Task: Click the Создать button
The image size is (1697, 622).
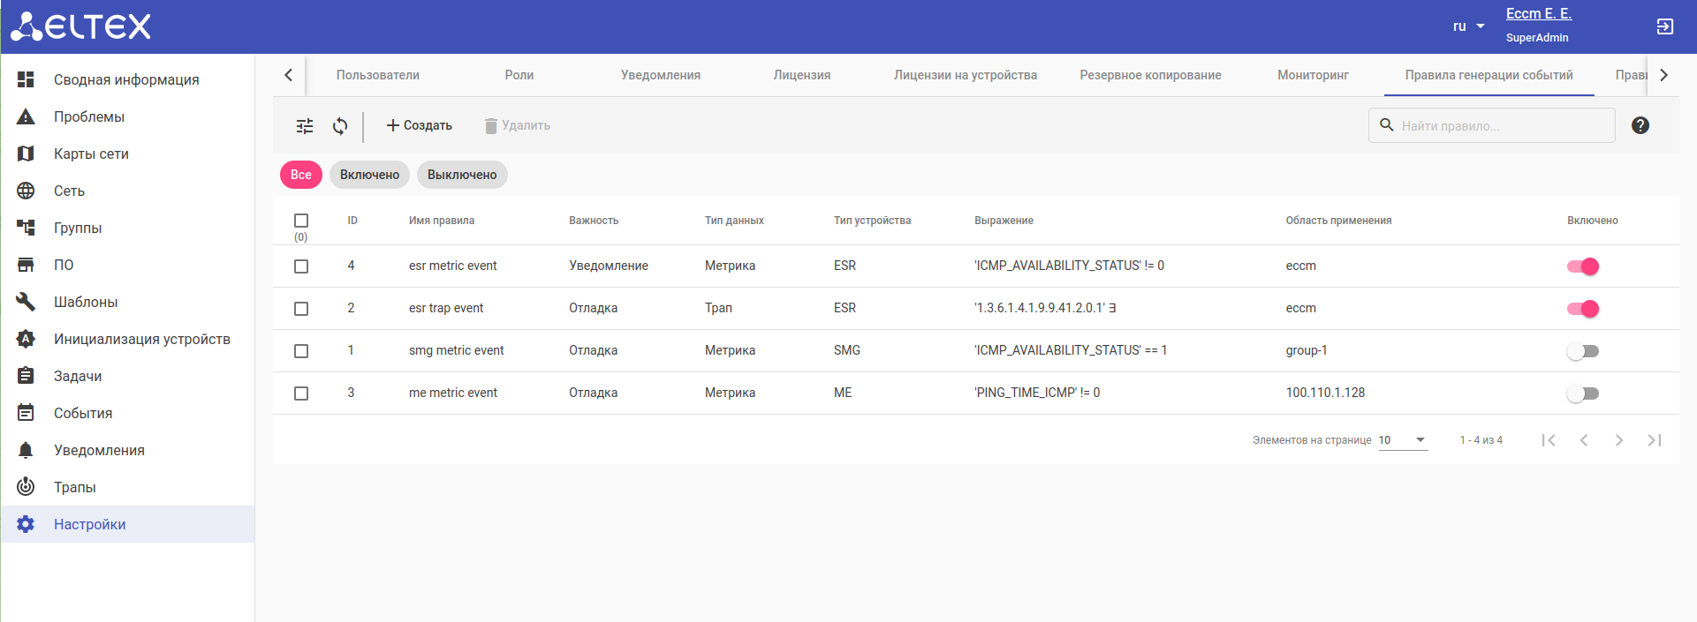Action: 420,125
